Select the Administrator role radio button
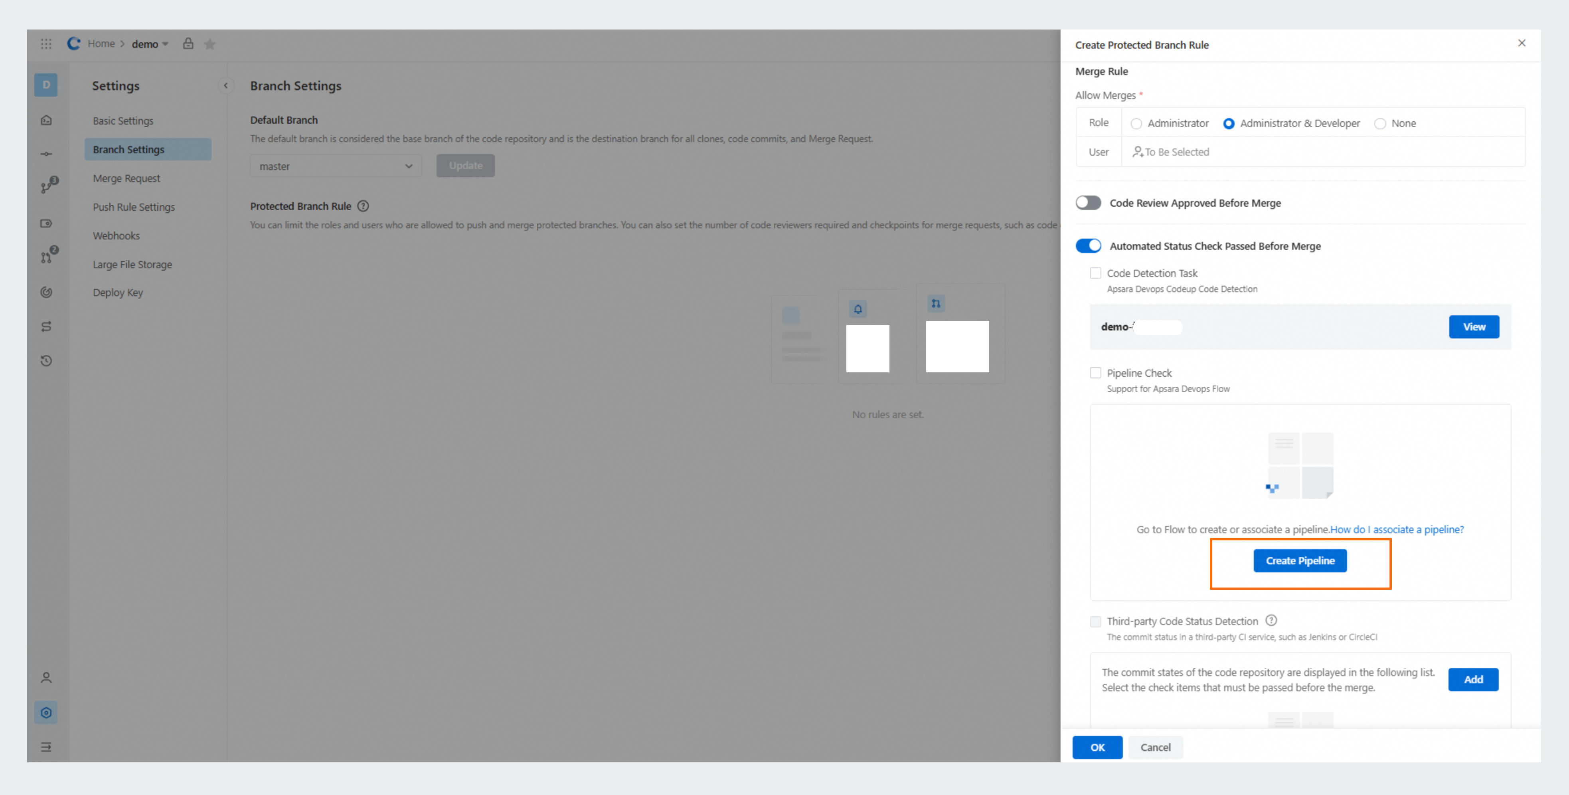Viewport: 1569px width, 795px height. [1136, 124]
